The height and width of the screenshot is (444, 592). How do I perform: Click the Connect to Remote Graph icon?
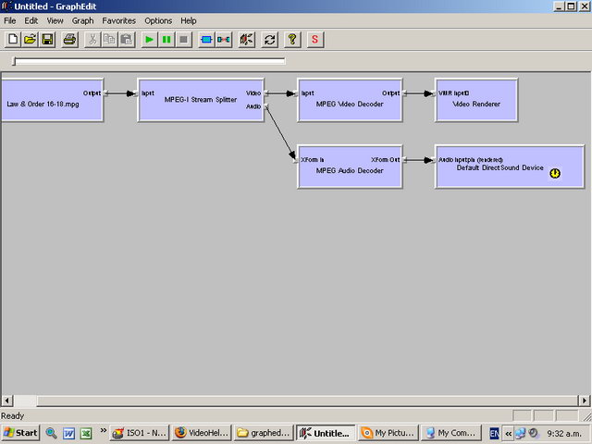pyautogui.click(x=247, y=39)
